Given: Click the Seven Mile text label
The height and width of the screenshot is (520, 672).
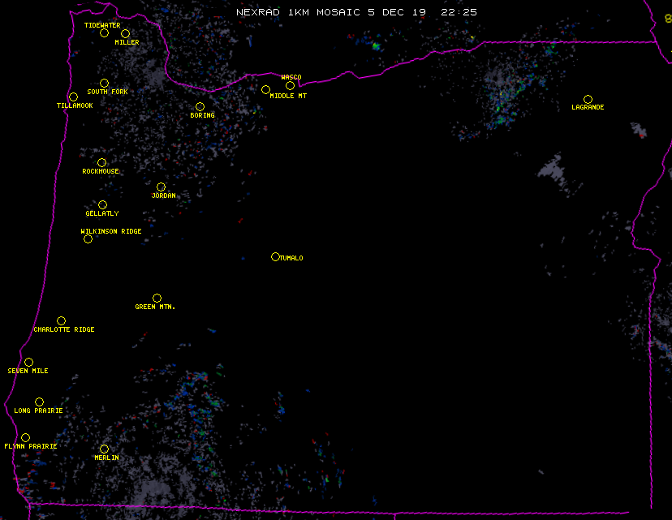Looking at the screenshot, I should tap(28, 371).
